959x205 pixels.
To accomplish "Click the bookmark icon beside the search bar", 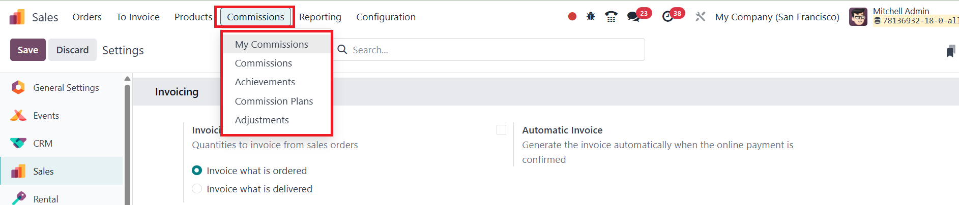I will tap(950, 51).
